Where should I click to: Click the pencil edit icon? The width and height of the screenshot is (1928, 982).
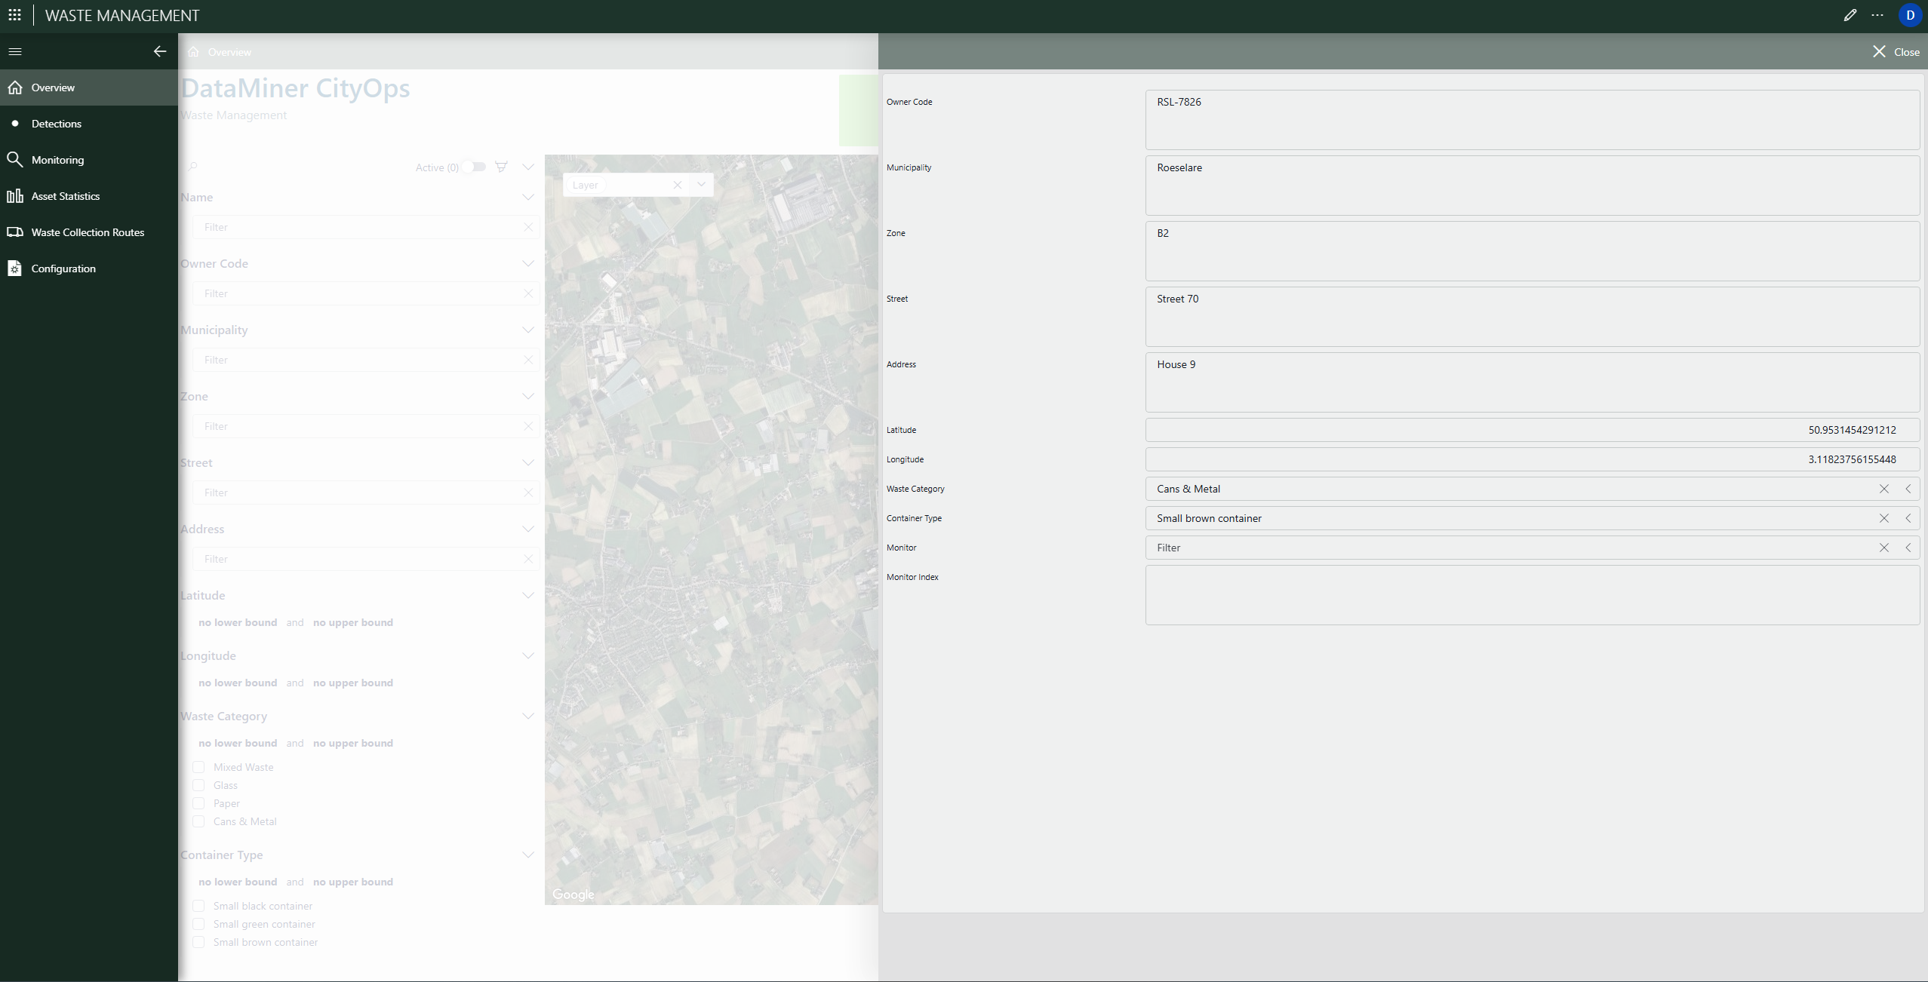click(1850, 15)
